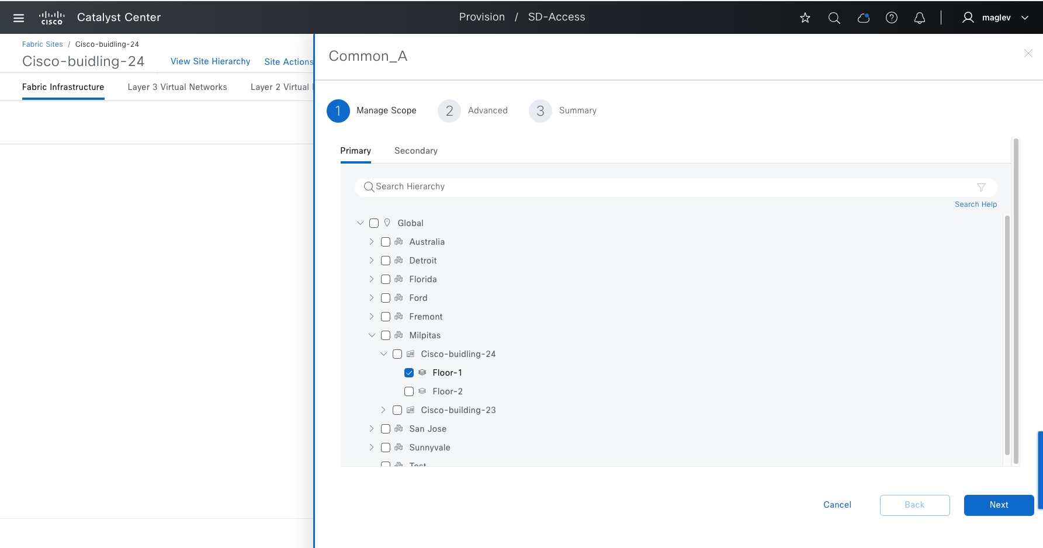Open the filter icon in Search Hierarchy bar
Image resolution: width=1043 pixels, height=548 pixels.
tap(982, 187)
